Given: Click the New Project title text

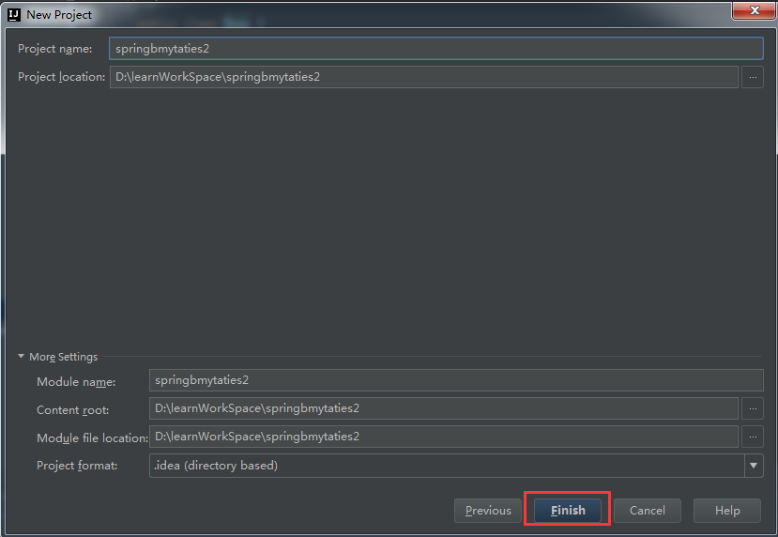Looking at the screenshot, I should tap(59, 15).
